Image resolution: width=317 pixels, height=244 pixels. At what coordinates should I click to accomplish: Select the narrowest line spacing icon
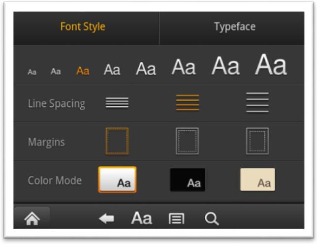click(x=117, y=102)
